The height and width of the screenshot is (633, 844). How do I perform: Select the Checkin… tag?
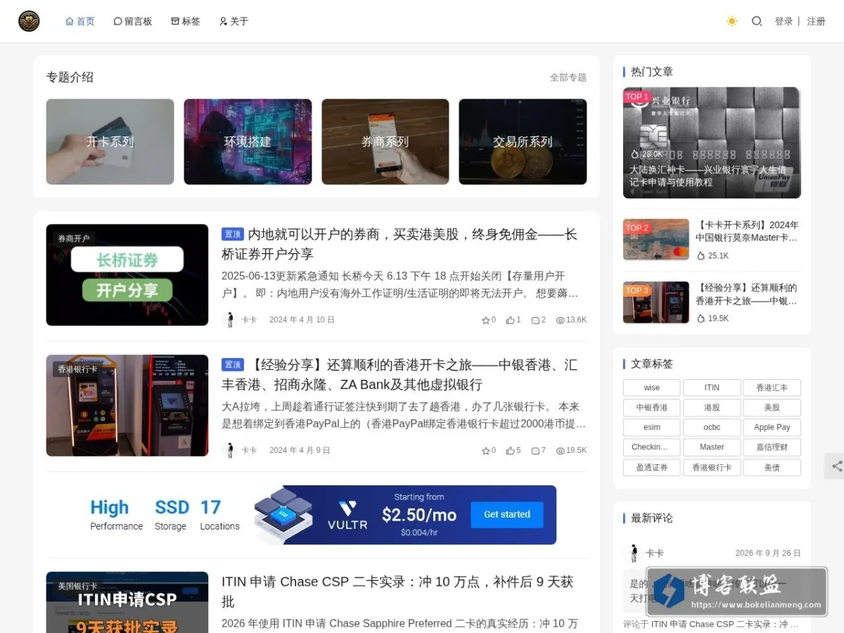pos(652,447)
